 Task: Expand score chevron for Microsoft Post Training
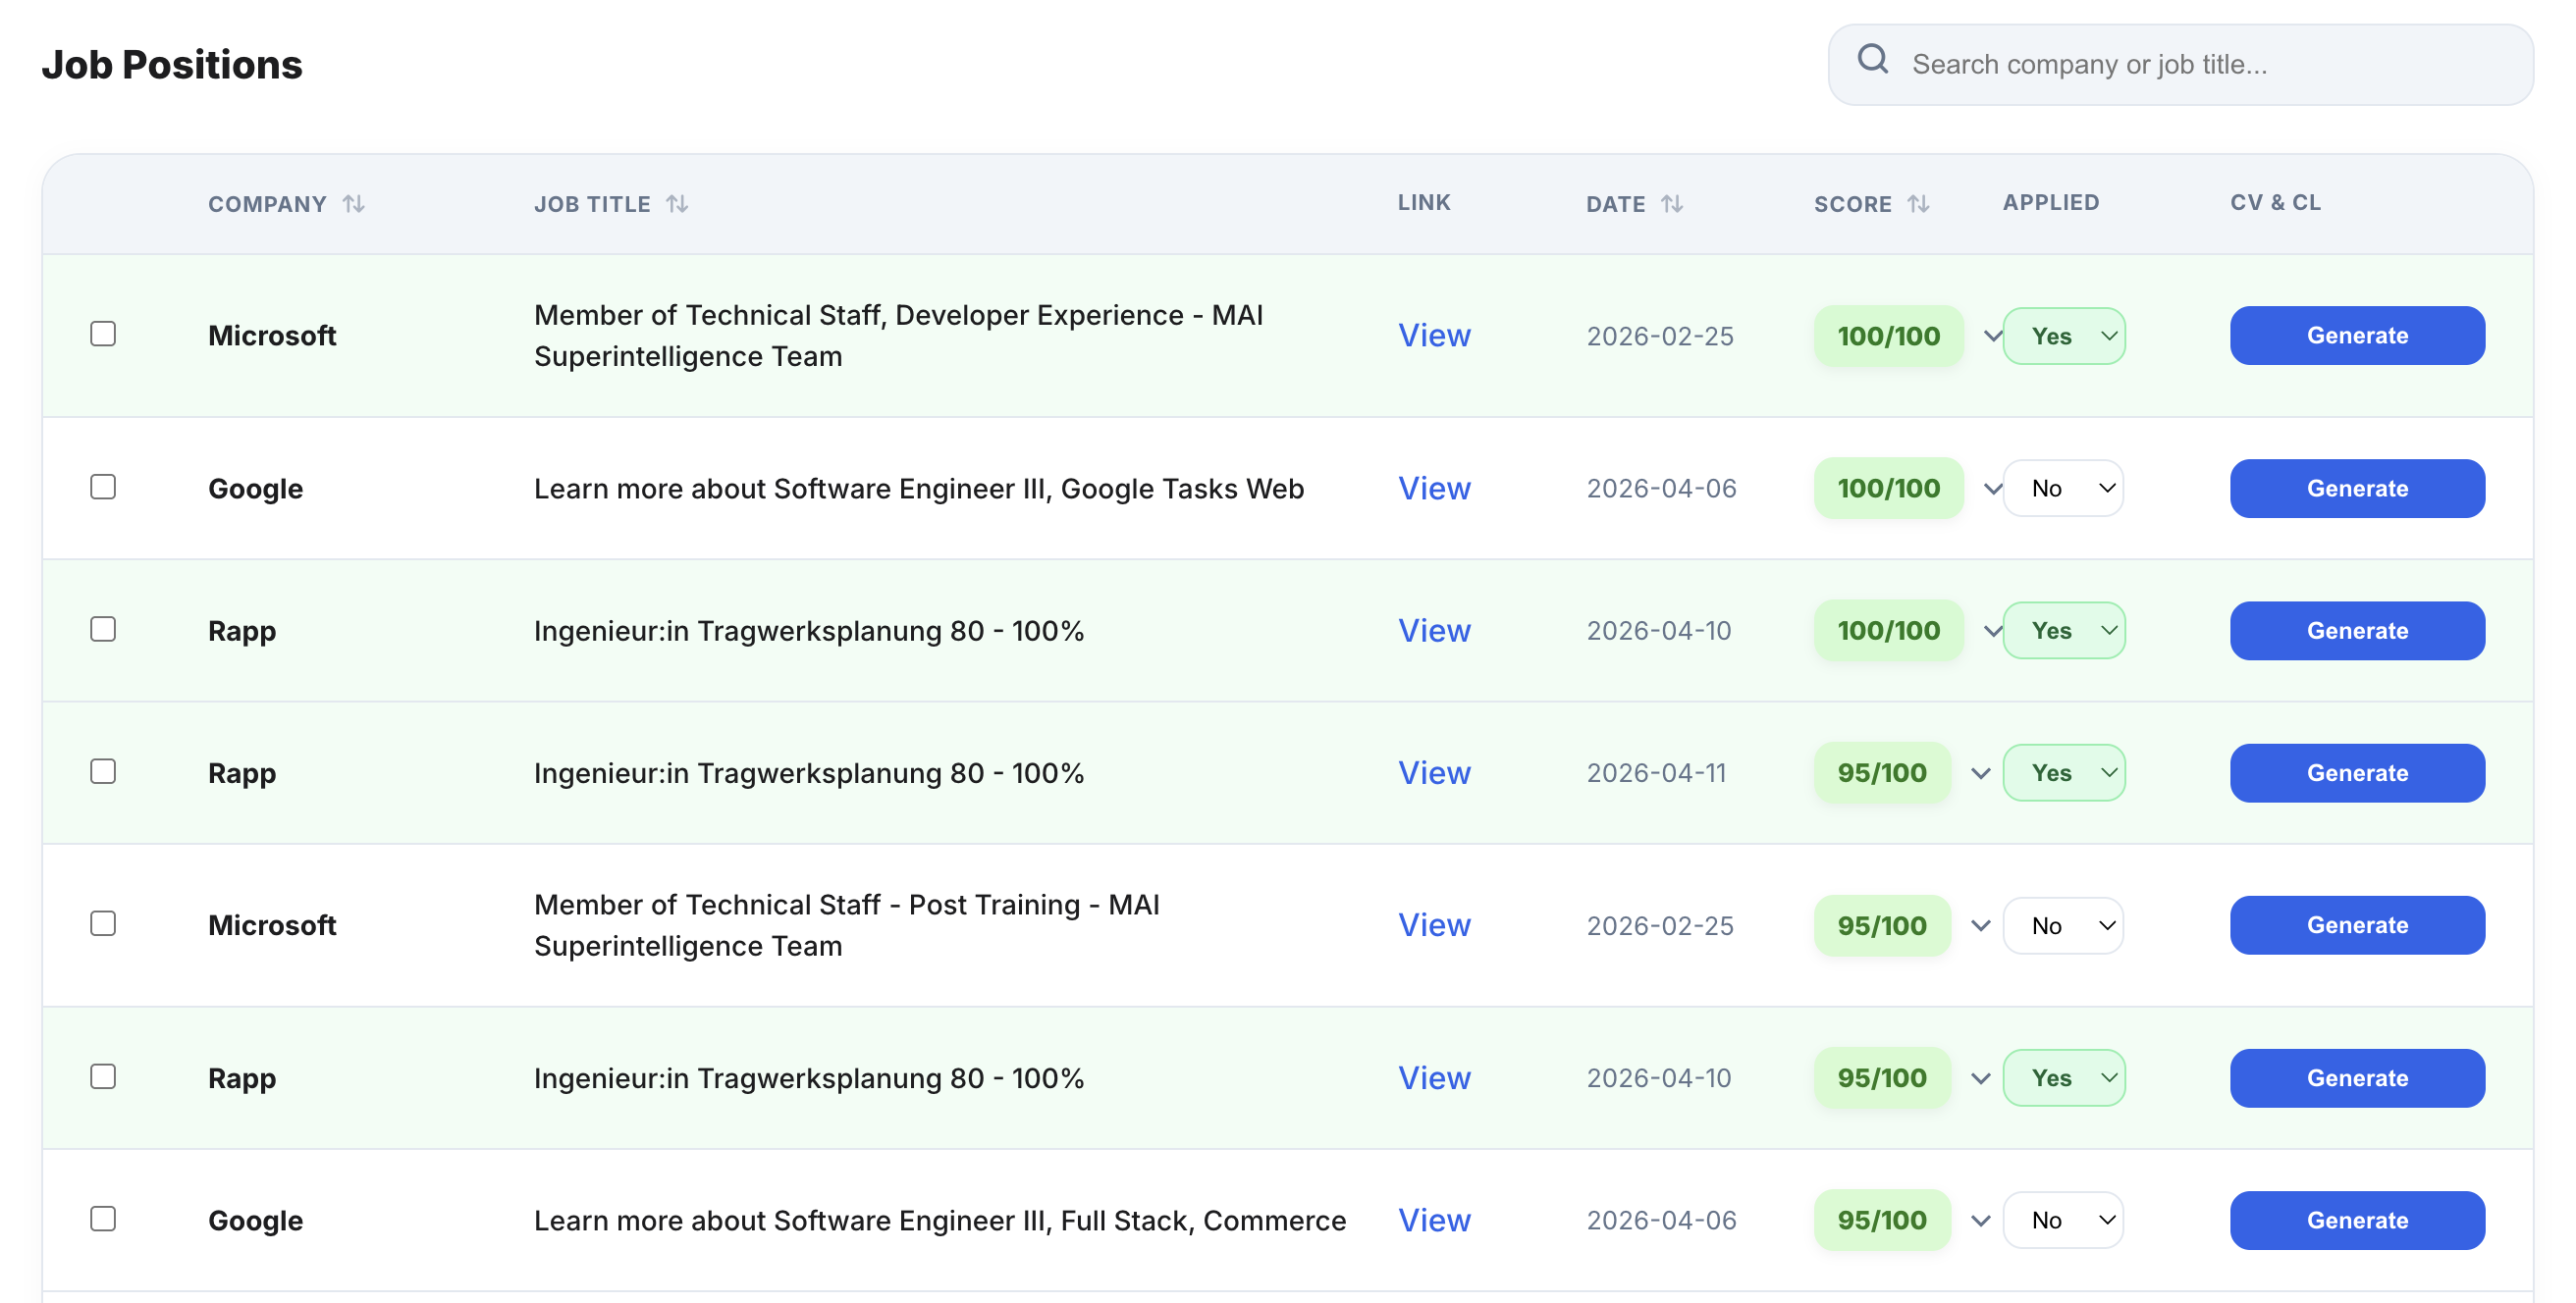[1980, 925]
